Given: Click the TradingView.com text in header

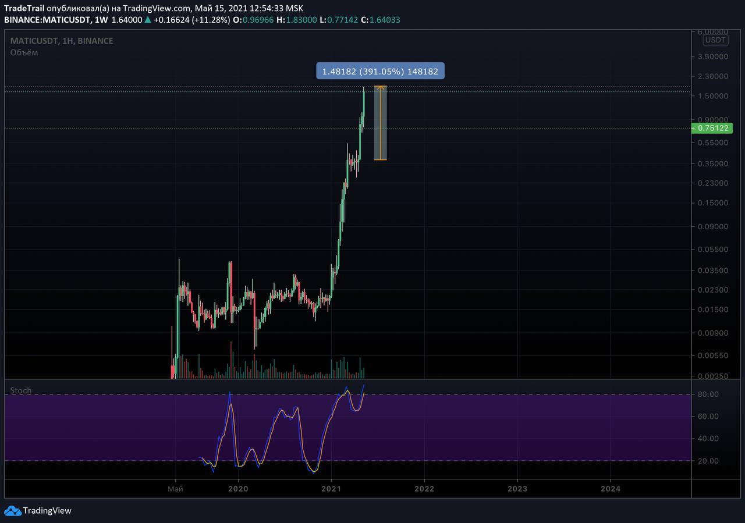Looking at the screenshot, I should (157, 8).
